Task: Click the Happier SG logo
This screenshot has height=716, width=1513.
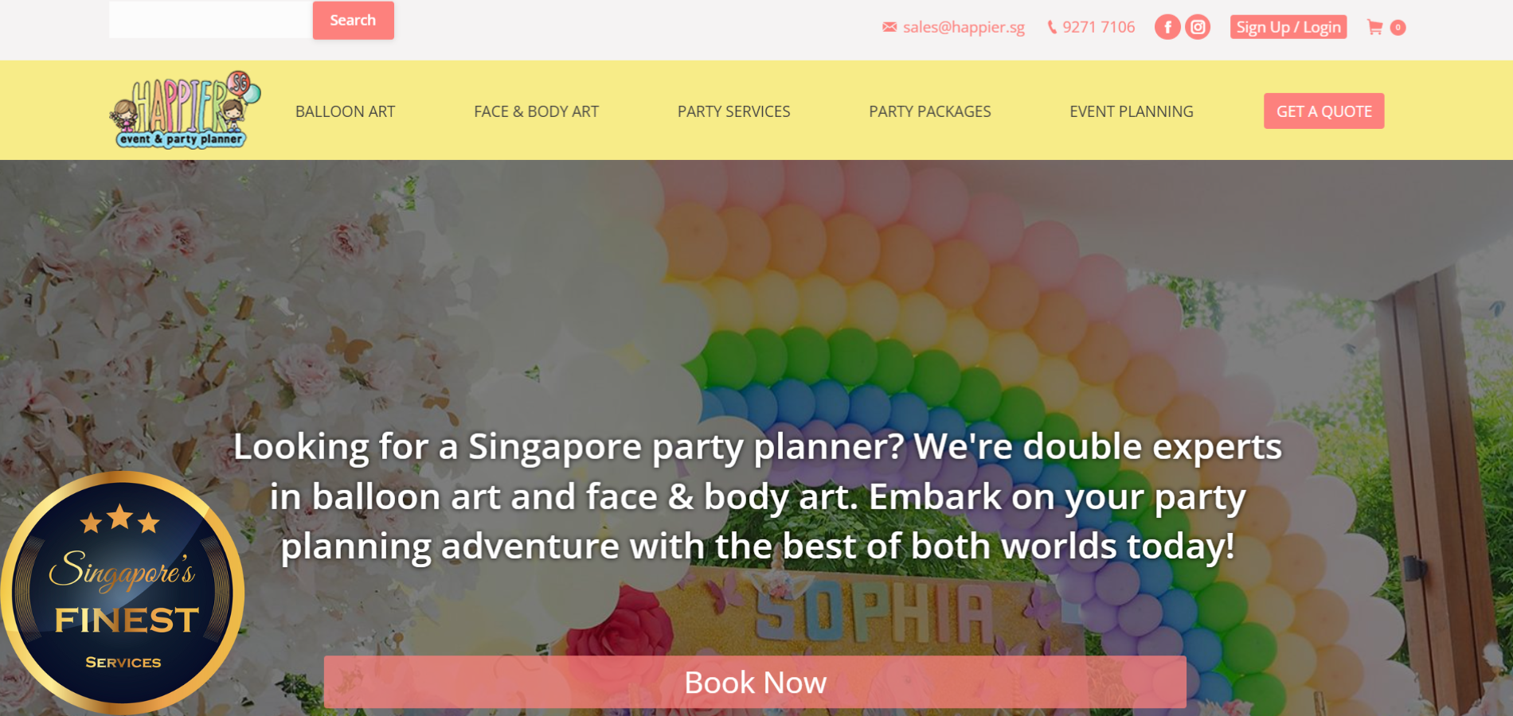Action: point(185,110)
